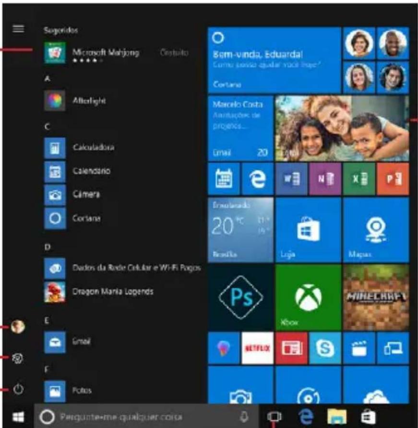Click the letter A section header

tap(47, 78)
